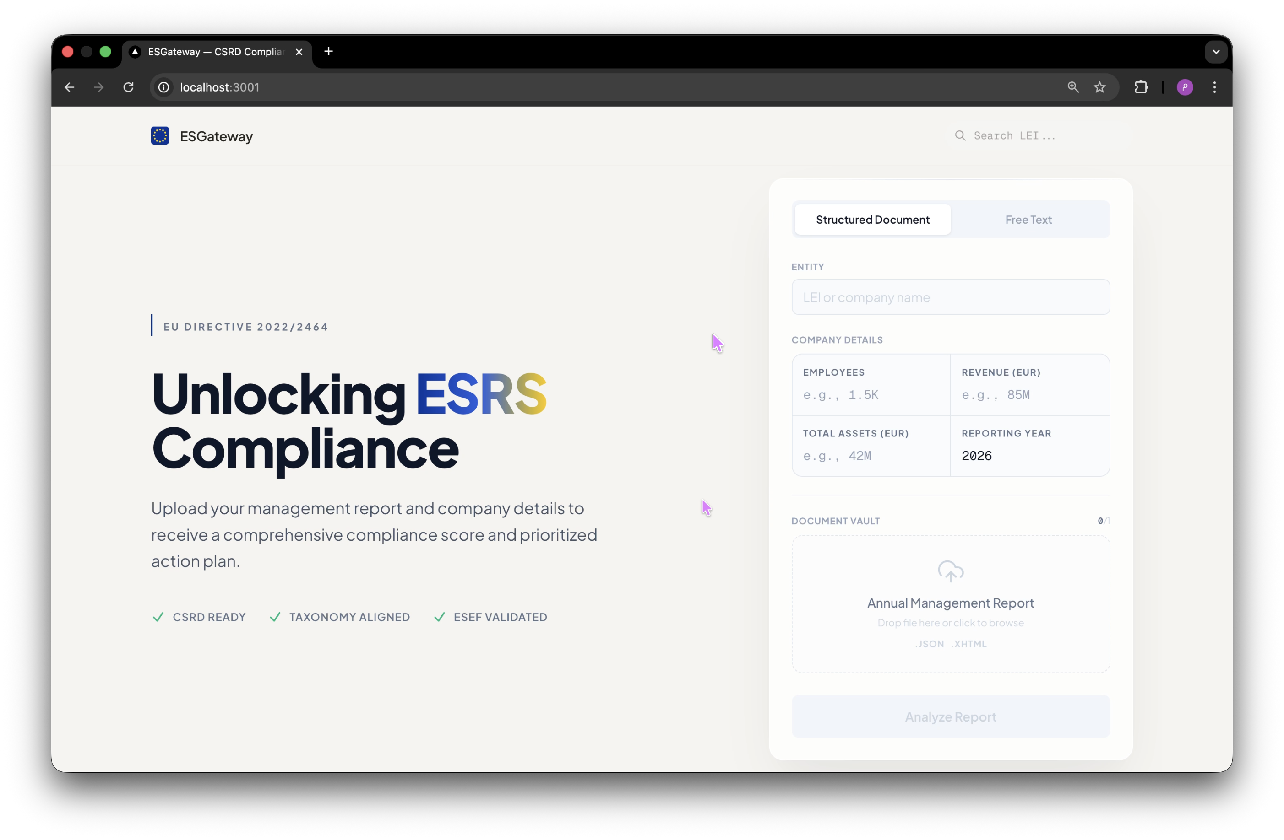Click the ESGateway EU flag logo

pyautogui.click(x=160, y=136)
